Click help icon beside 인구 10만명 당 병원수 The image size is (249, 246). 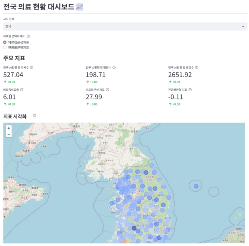[x=114, y=67]
